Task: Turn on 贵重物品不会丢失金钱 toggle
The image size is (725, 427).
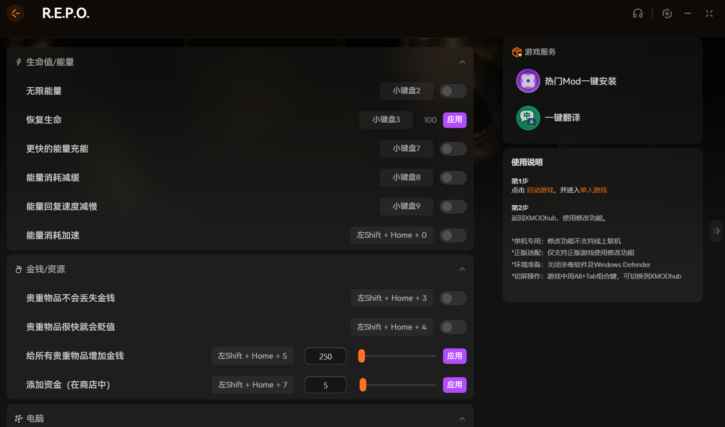Action: [x=453, y=298]
